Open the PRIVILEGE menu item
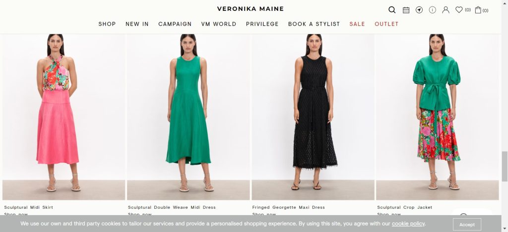The height and width of the screenshot is (232, 508). tap(262, 24)
